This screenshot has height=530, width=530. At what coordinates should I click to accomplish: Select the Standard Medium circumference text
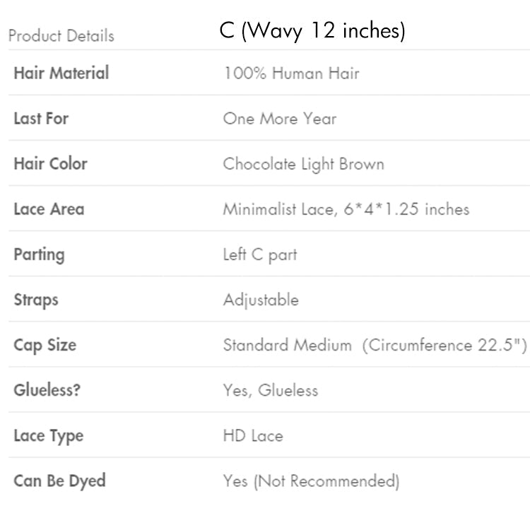pos(375,345)
